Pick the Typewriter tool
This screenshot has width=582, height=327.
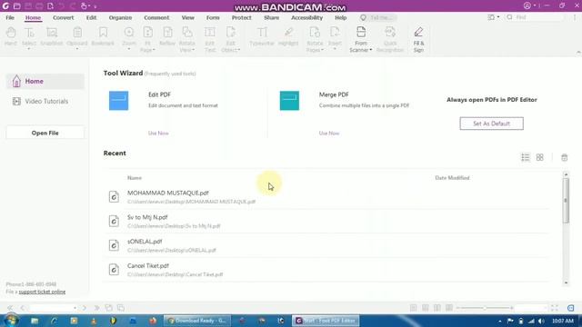point(262,36)
